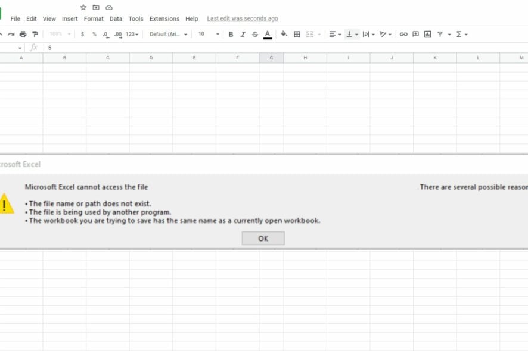Click 'The file name or path does not exist.'
528x351 pixels.
click(90, 203)
